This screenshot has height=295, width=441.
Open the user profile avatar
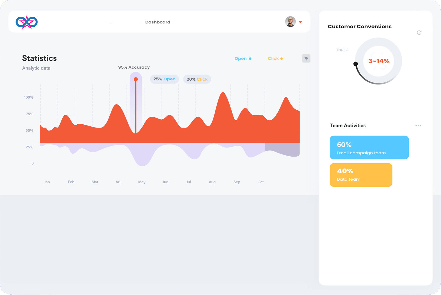point(290,22)
